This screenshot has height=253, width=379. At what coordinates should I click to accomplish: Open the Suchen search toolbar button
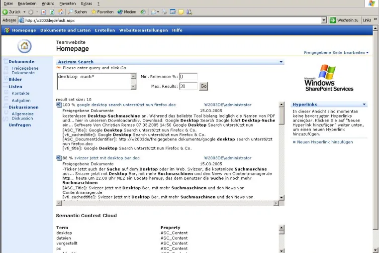(78, 12)
